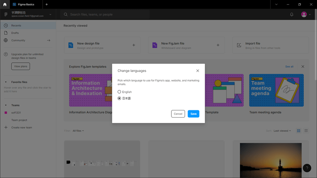The image size is (317, 178).
Task: Click the notifications bell icon
Action: click(x=291, y=14)
